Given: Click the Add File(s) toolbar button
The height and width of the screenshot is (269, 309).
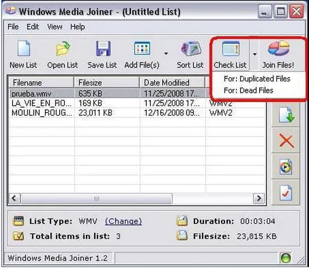Looking at the screenshot, I should pyautogui.click(x=142, y=54).
